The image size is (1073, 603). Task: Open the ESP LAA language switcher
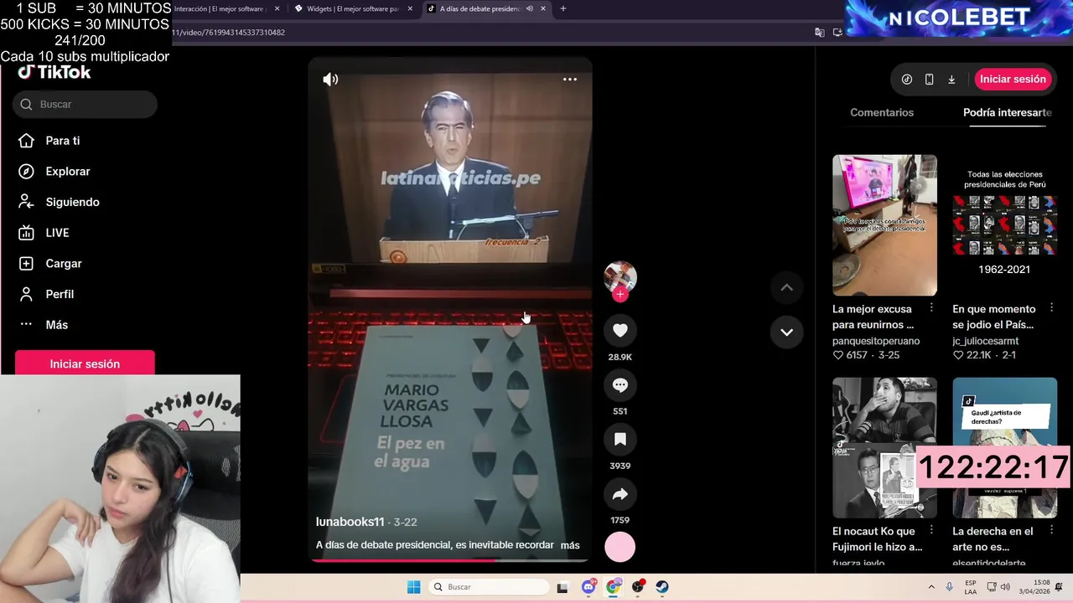(971, 587)
